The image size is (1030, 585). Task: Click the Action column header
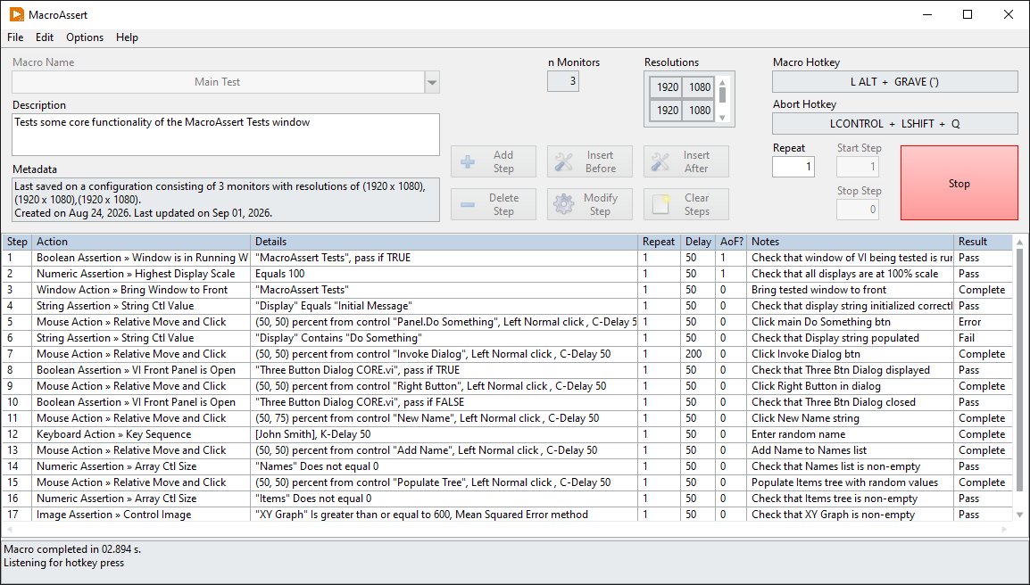[142, 242]
